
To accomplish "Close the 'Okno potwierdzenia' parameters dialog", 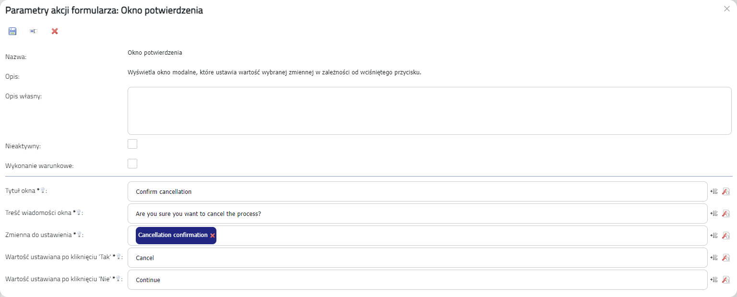I will pyautogui.click(x=726, y=9).
